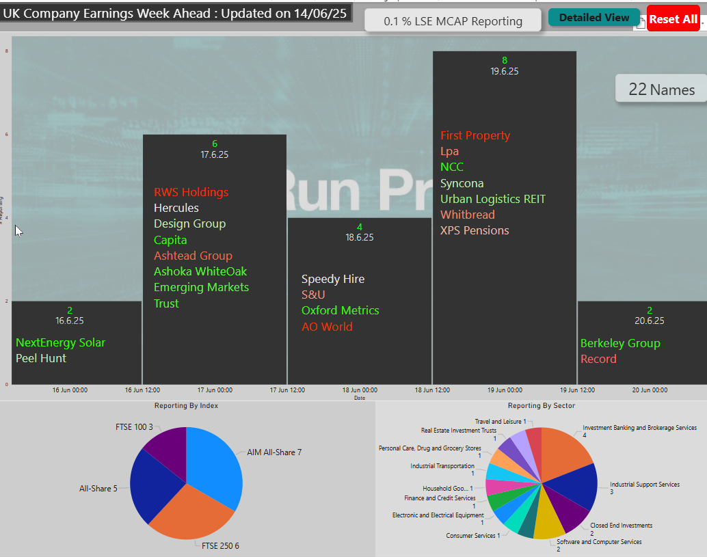Select the Industrial Transportation sector label

point(442,470)
